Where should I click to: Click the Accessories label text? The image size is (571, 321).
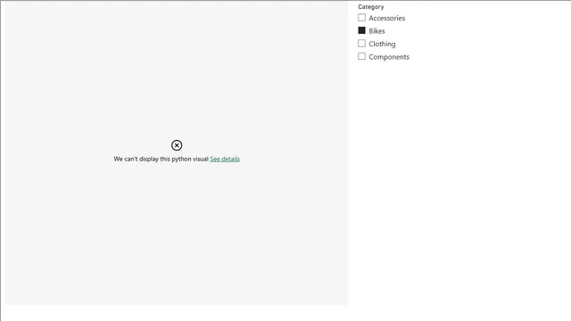pyautogui.click(x=386, y=18)
